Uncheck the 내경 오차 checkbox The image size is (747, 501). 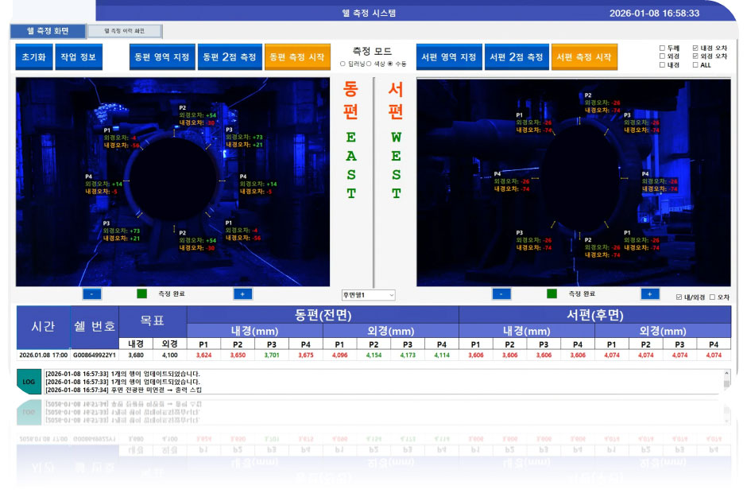point(695,49)
